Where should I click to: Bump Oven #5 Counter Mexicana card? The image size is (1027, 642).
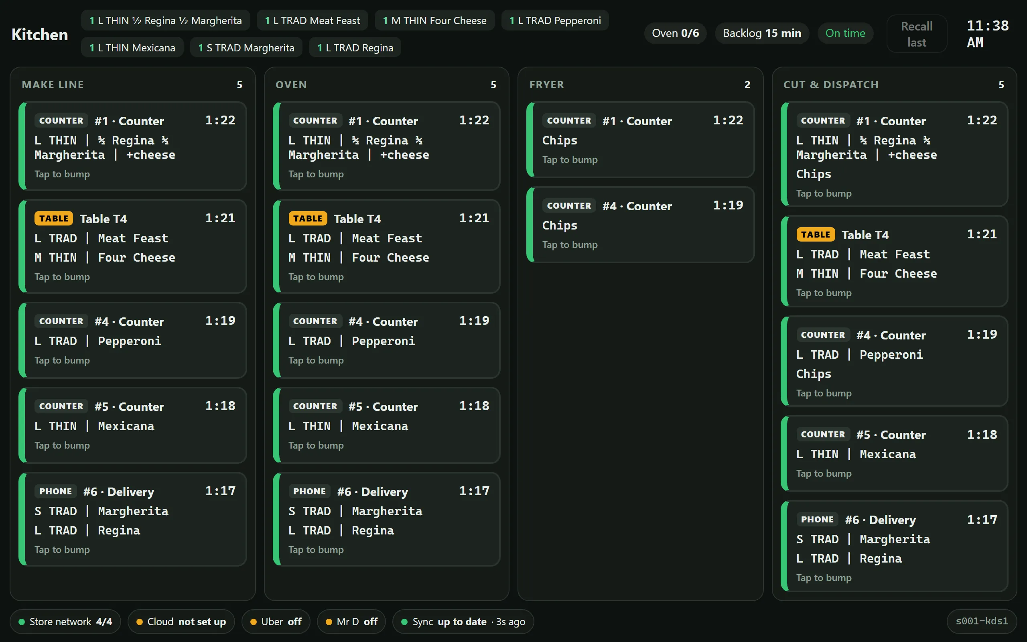386,425
